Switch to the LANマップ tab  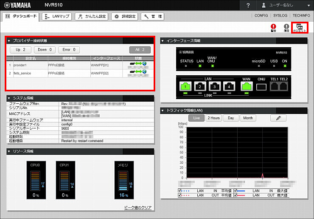pyautogui.click(x=57, y=17)
